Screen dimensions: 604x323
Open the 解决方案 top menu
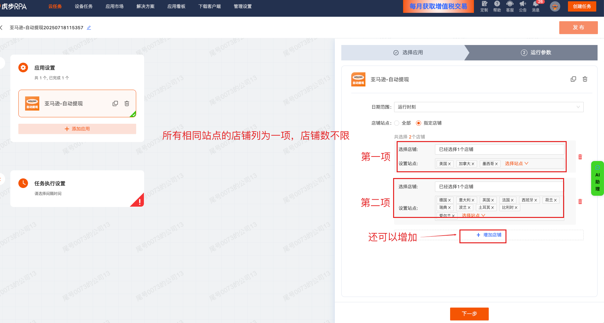[146, 6]
